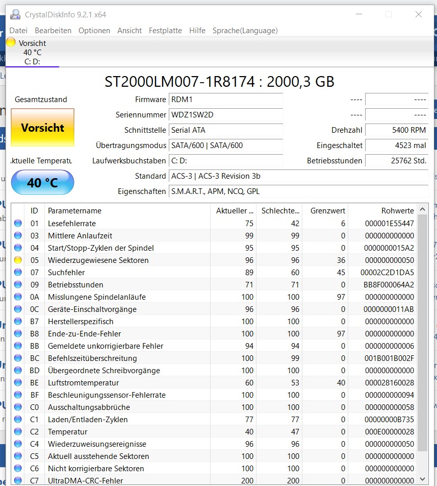Click the ID column header
Viewport: 437px width, 486px height.
[34, 210]
